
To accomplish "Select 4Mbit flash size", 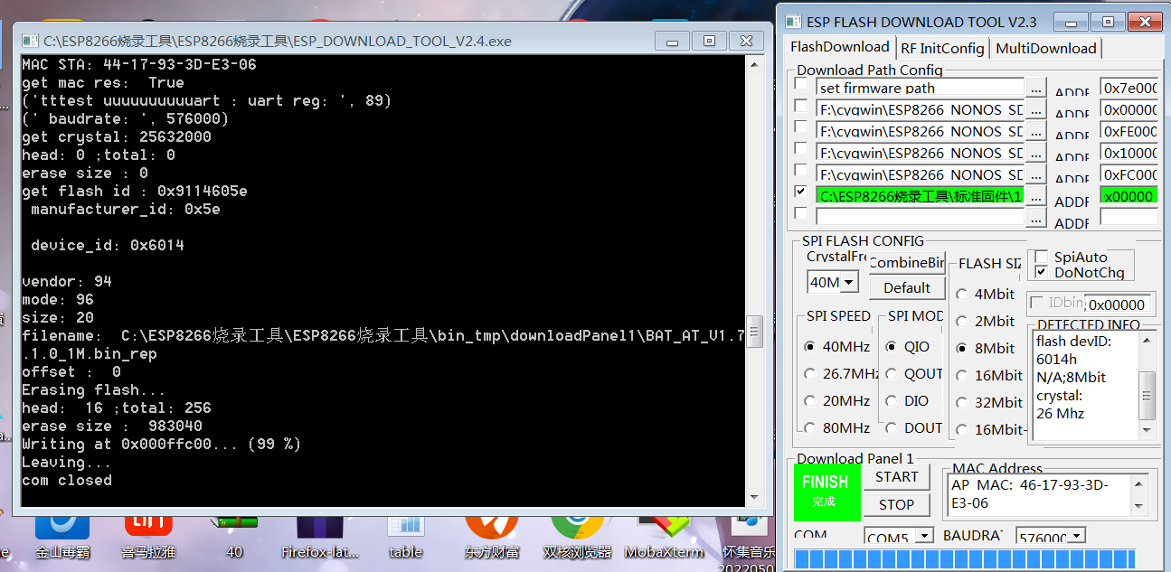I will pyautogui.click(x=963, y=294).
